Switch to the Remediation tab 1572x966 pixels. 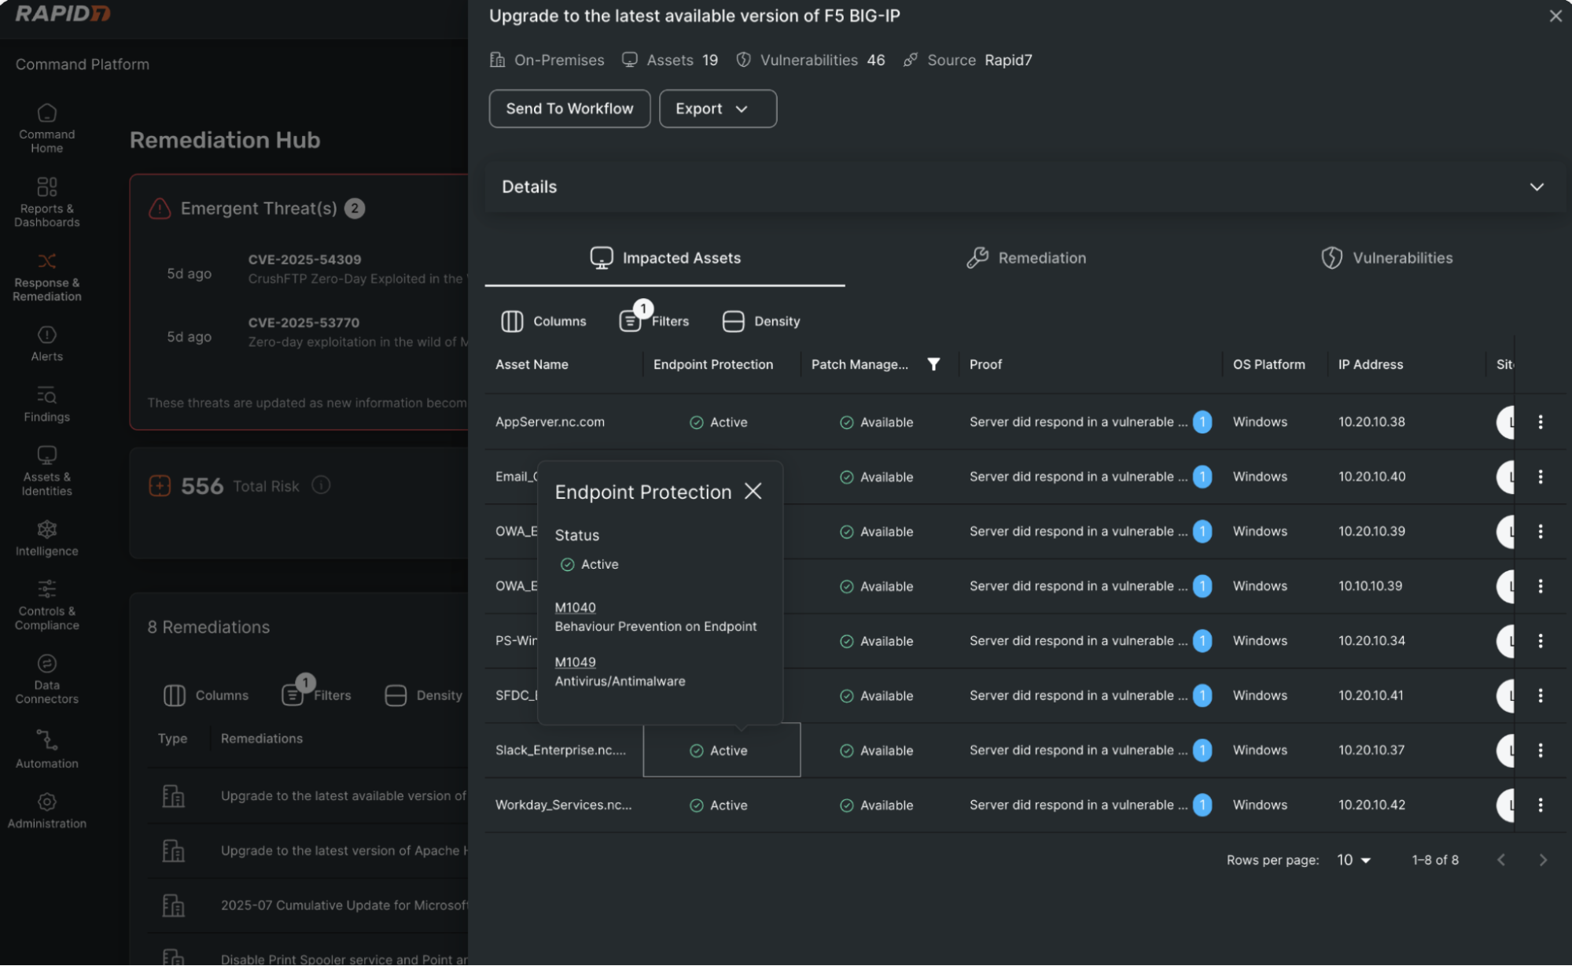pos(1025,258)
